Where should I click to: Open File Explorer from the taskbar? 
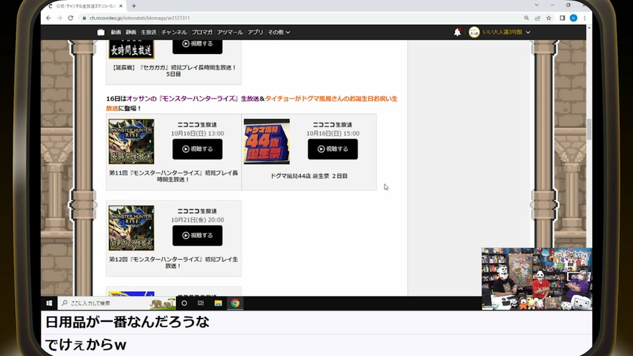click(218, 303)
